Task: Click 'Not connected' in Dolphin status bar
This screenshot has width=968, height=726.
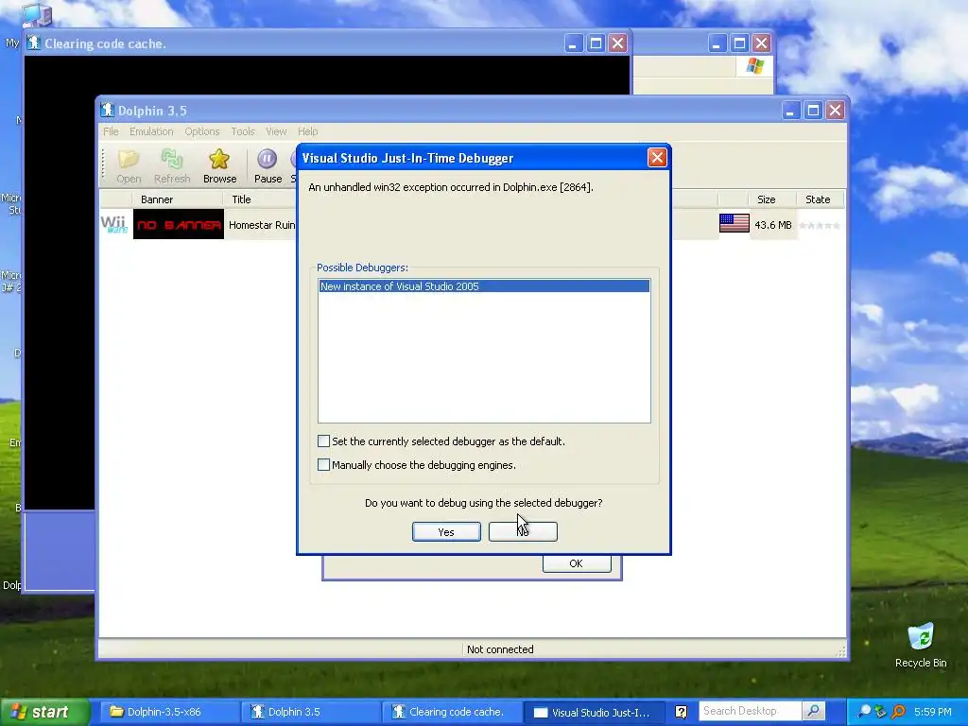Action: (x=500, y=649)
